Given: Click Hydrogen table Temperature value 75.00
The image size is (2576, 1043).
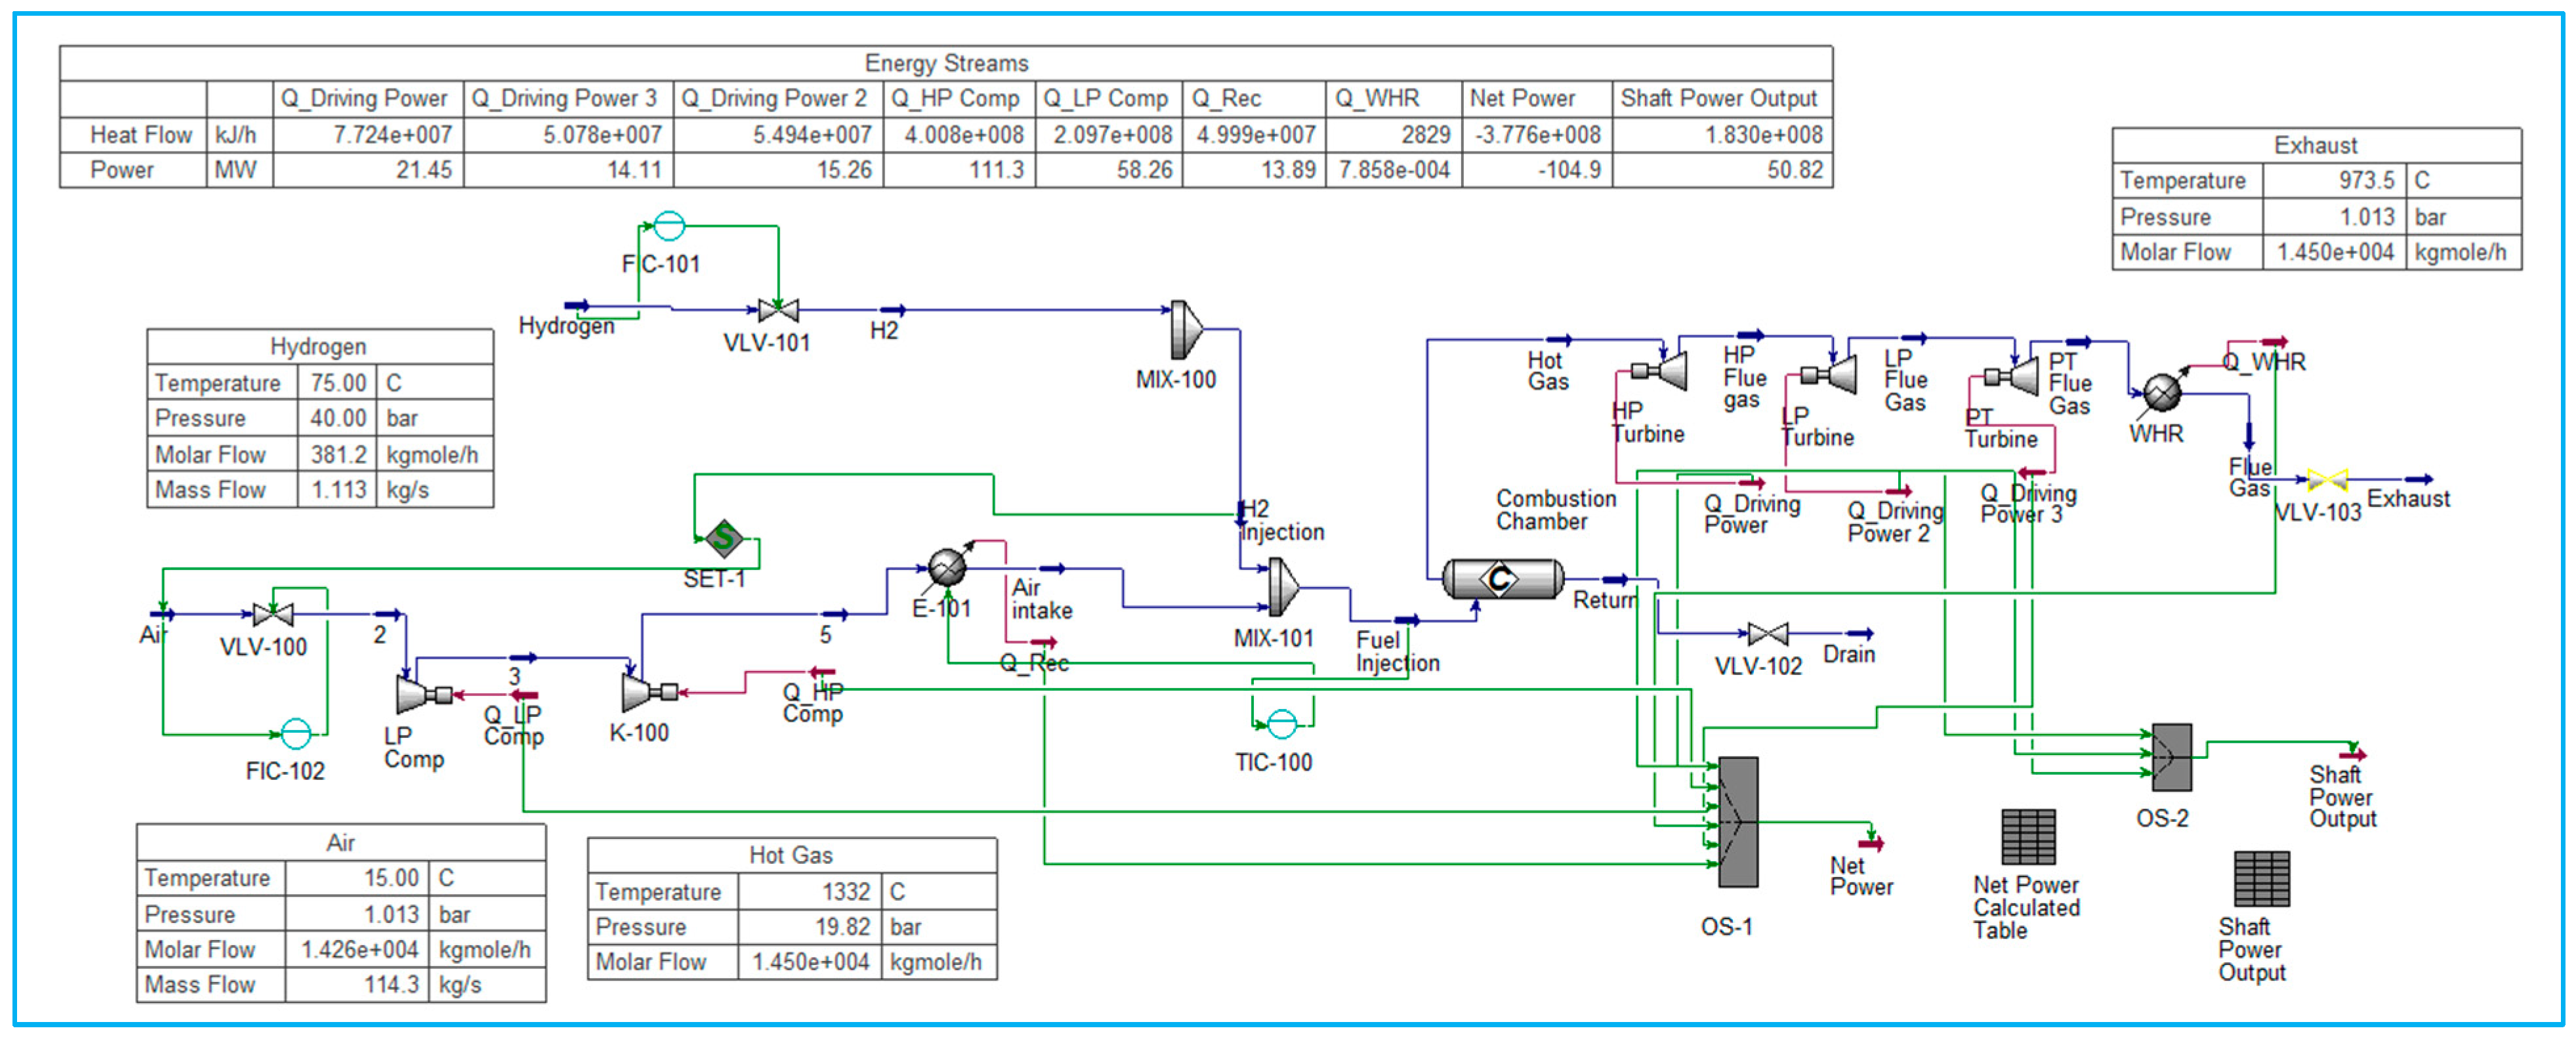Looking at the screenshot, I should tap(337, 383).
